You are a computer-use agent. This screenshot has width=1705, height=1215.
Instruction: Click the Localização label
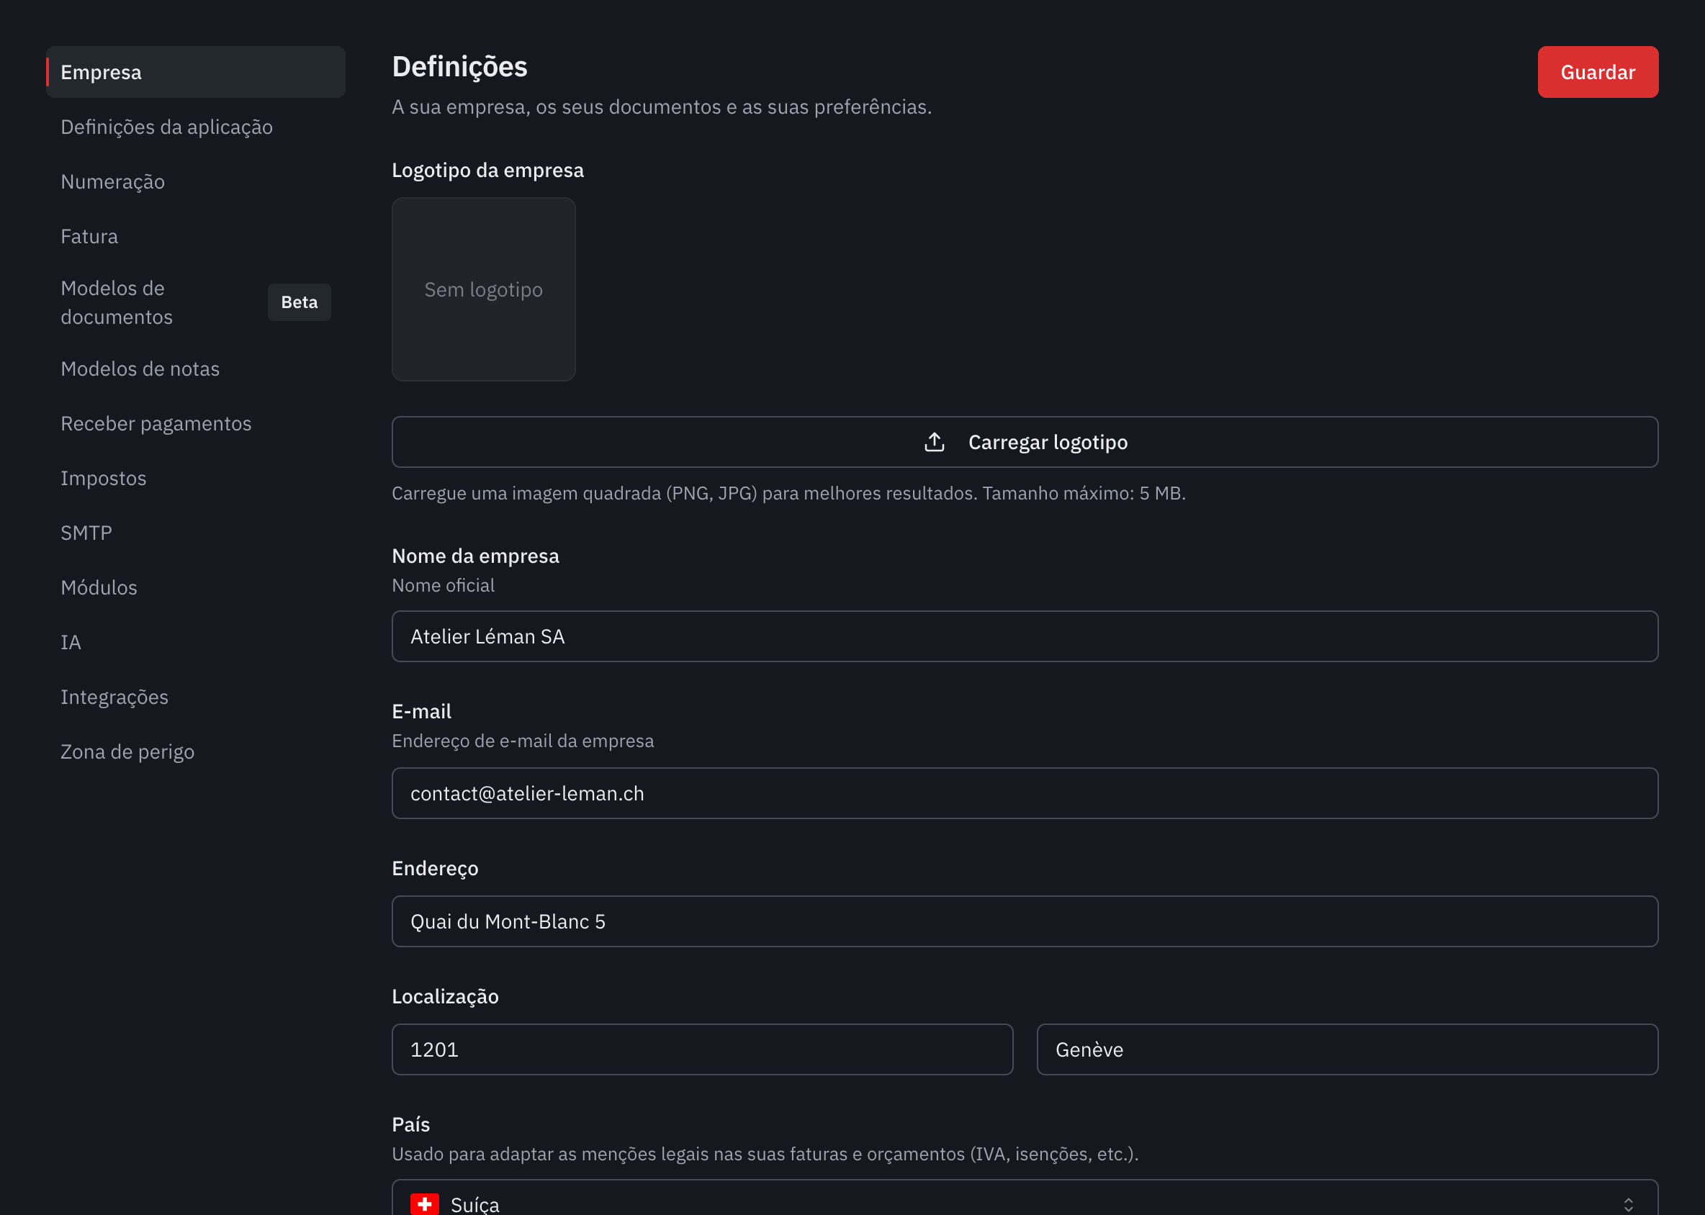pos(446,995)
